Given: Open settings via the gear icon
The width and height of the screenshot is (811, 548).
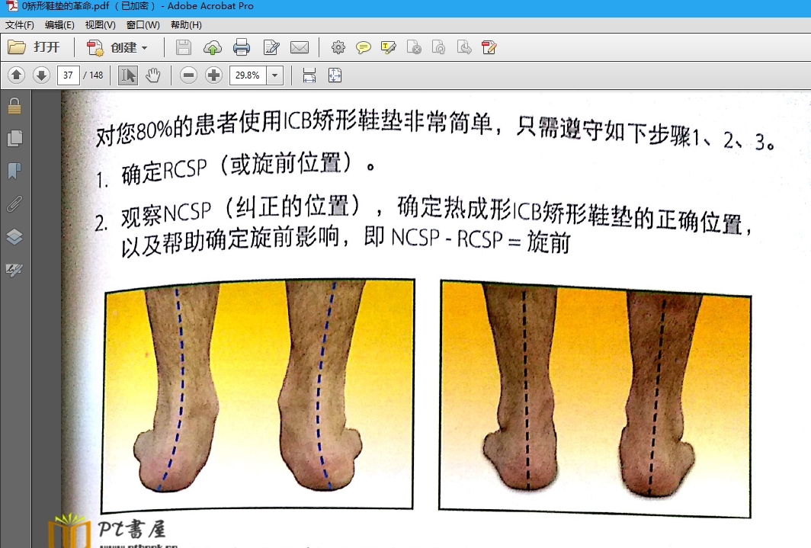Looking at the screenshot, I should point(338,47).
